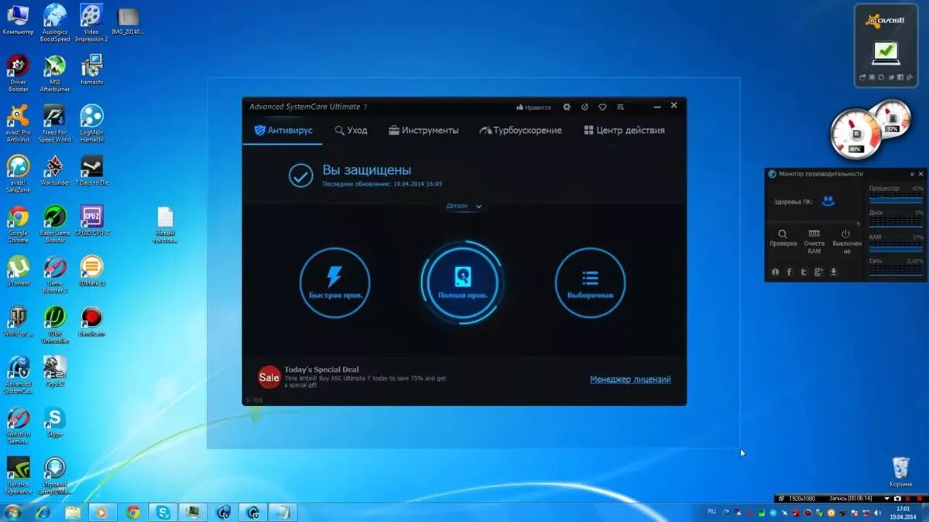Open the Инструменты tab
This screenshot has width=929, height=522.
click(423, 131)
